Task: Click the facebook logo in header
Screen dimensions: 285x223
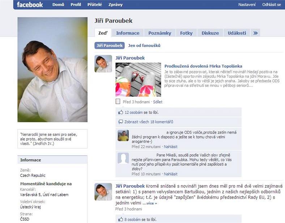Action: [x=30, y=5]
